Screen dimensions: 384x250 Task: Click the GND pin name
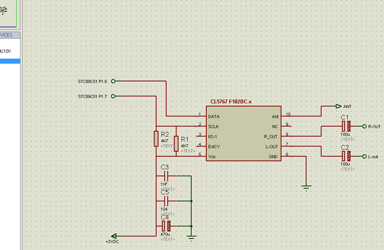click(x=273, y=157)
